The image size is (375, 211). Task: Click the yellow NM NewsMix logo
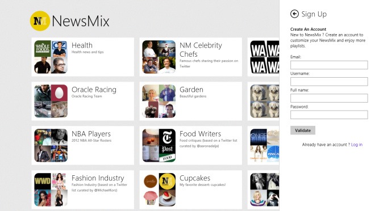pyautogui.click(x=40, y=21)
